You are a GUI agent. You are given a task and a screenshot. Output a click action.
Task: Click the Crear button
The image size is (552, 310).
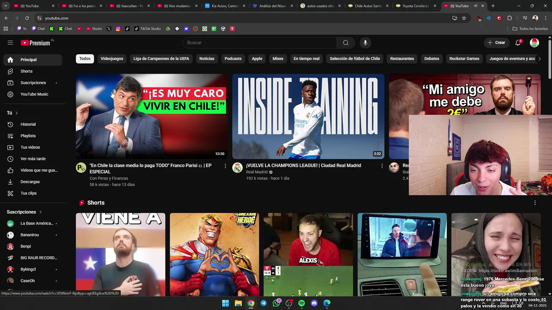click(496, 43)
